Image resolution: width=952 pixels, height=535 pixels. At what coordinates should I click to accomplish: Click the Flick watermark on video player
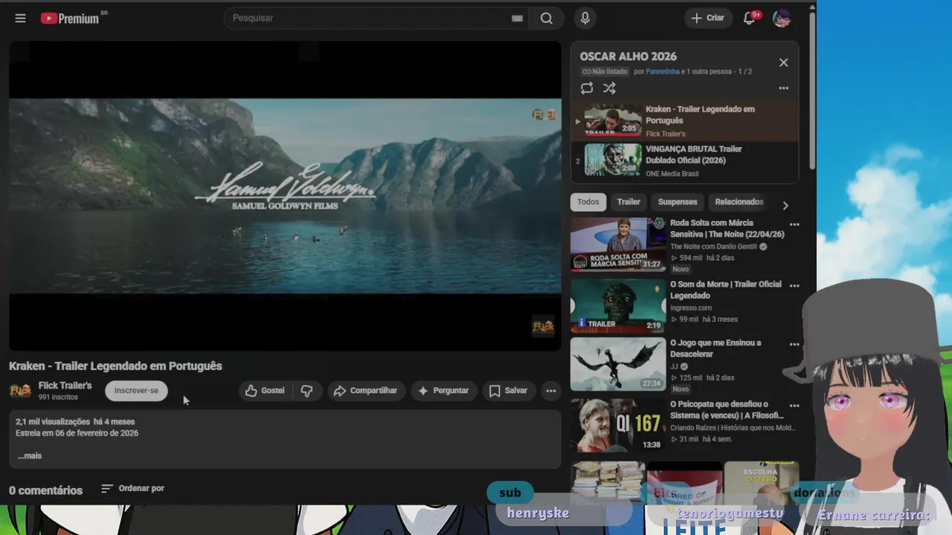click(543, 326)
